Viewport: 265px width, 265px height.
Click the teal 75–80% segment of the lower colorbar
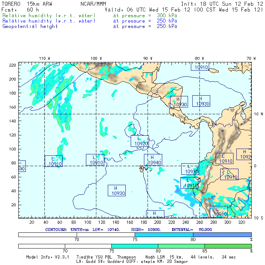[x=135, y=246]
